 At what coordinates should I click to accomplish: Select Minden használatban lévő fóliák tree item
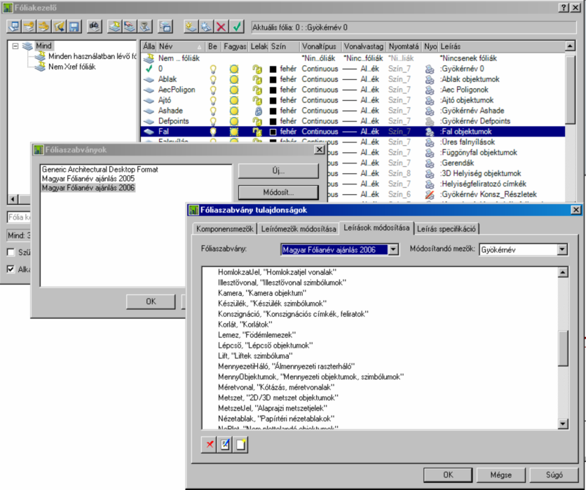(92, 57)
